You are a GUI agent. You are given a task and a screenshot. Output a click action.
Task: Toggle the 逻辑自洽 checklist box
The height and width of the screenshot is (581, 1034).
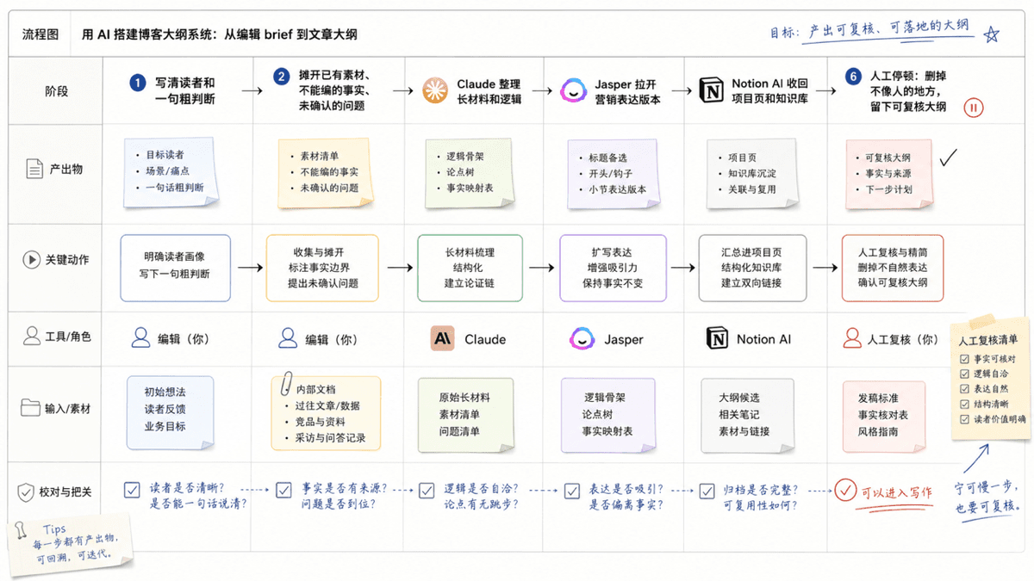[964, 374]
